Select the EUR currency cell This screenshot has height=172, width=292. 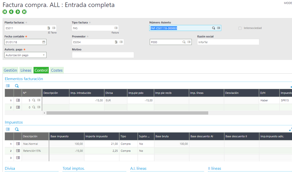[x=116, y=100]
